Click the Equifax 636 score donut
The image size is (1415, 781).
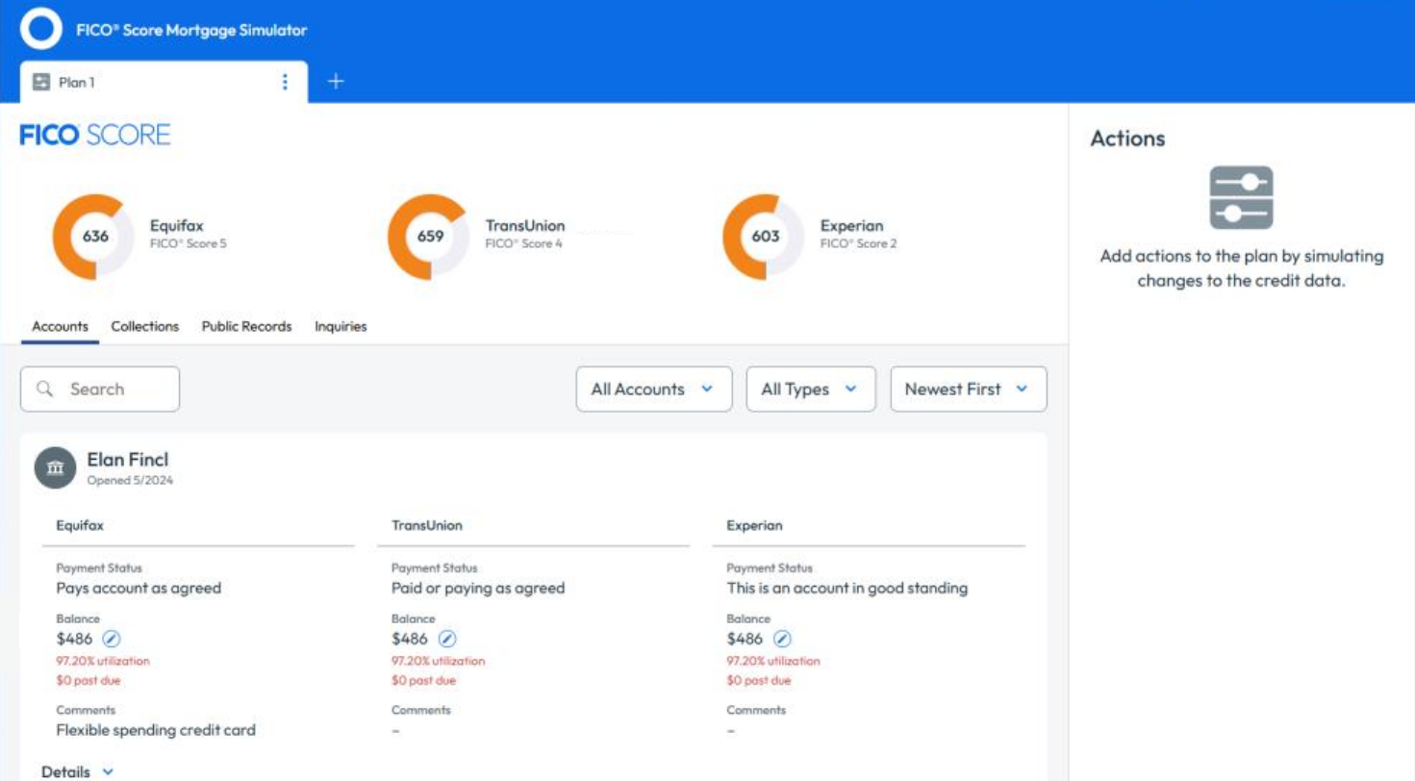(x=94, y=237)
